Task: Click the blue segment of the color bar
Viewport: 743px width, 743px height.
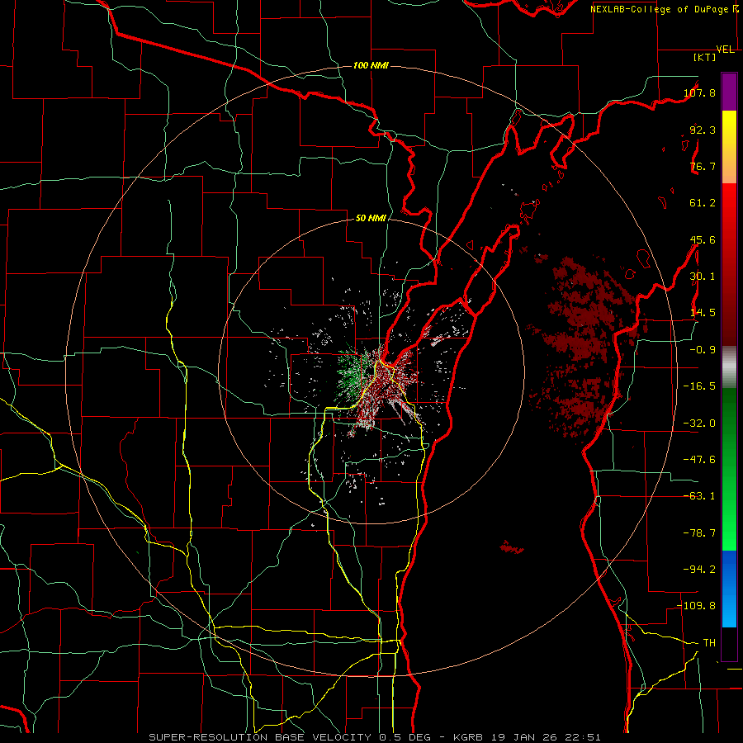Action: [729, 589]
